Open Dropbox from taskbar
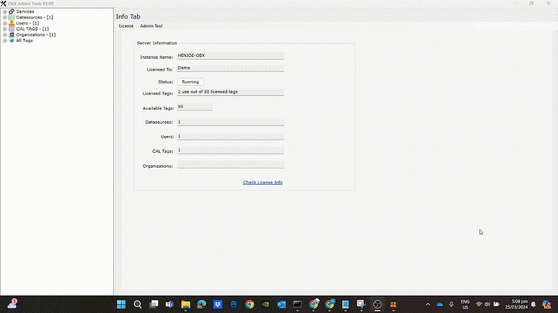 click(x=218, y=304)
